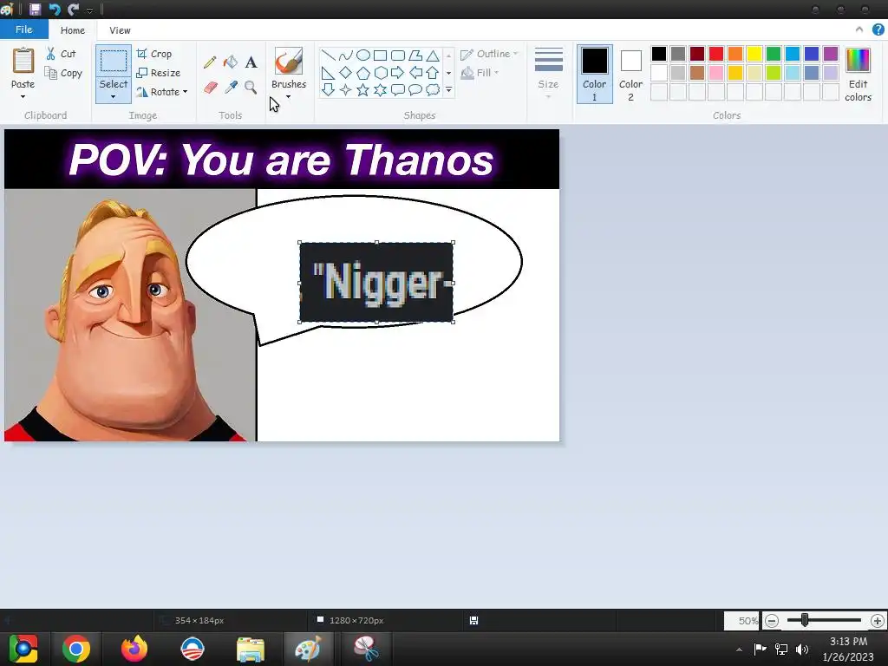The width and height of the screenshot is (888, 666).
Task: Expand the Brushes dropdown arrow
Action: pos(288,97)
